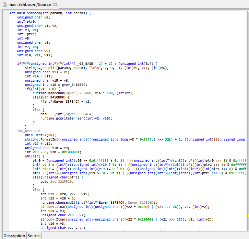249x239 pixels.
Task: Close the main.Sshboom/Source tab
Action: click(55, 5)
